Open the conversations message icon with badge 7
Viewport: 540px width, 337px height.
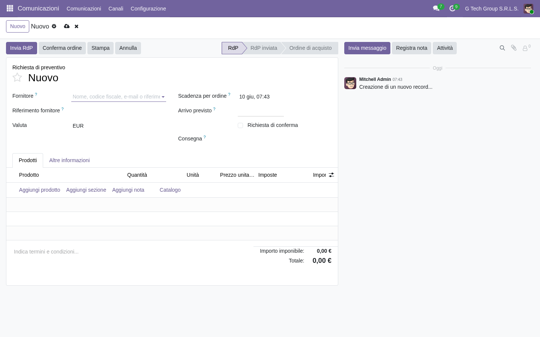tap(436, 8)
